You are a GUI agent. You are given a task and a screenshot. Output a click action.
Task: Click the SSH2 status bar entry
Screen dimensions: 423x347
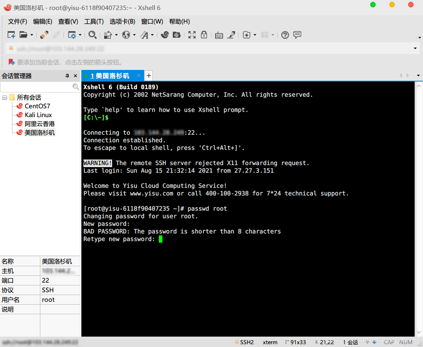click(244, 343)
